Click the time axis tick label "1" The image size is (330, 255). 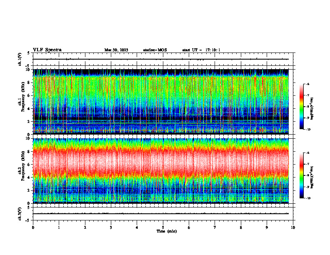click(59, 227)
